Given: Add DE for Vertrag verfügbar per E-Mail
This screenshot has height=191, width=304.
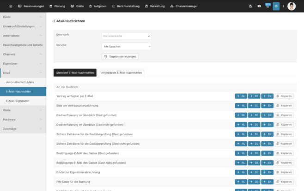Looking at the screenshot, I should click(x=254, y=96).
